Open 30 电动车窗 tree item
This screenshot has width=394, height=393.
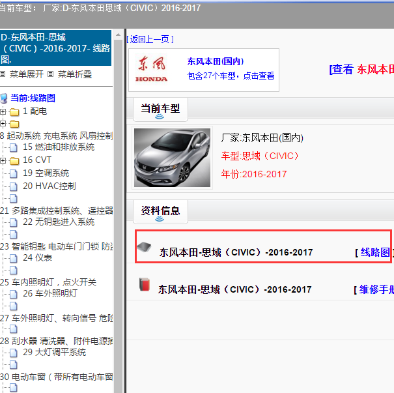pos(56,377)
